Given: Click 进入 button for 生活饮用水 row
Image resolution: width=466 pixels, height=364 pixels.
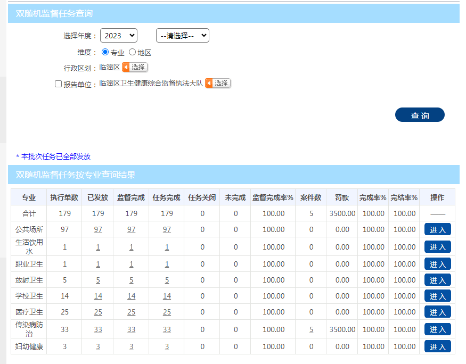Looking at the screenshot, I should pos(437,247).
